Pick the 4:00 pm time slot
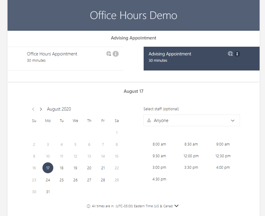The image size is (265, 216). pos(223,167)
